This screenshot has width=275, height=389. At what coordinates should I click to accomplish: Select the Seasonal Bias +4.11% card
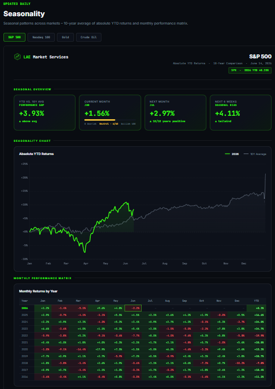click(x=241, y=112)
